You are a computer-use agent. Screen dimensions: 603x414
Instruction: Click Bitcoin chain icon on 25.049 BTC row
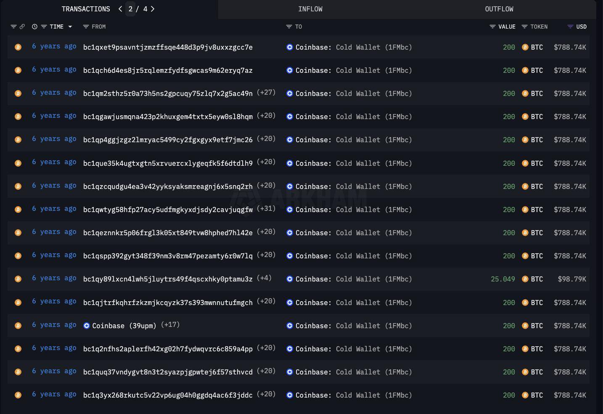(18, 279)
